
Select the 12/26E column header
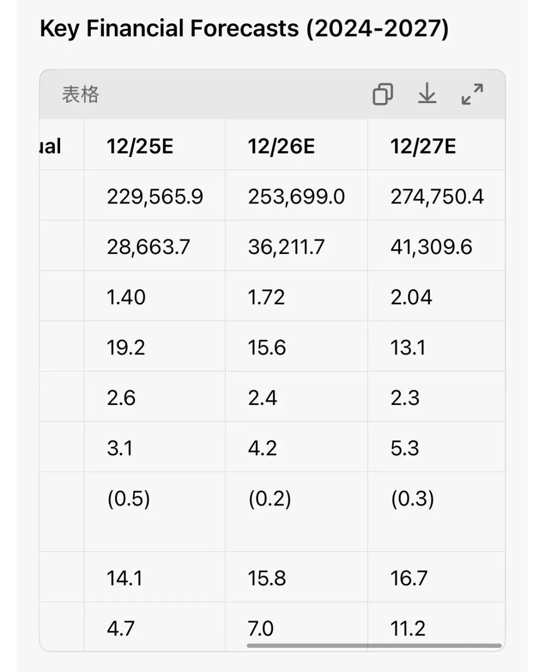click(281, 146)
